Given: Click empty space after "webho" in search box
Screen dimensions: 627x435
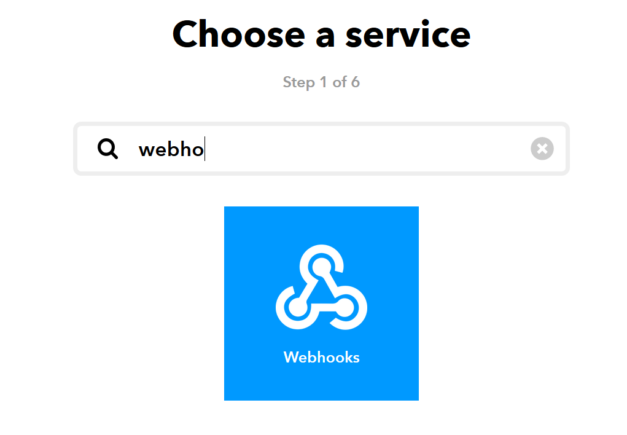Looking at the screenshot, I should (x=368, y=149).
